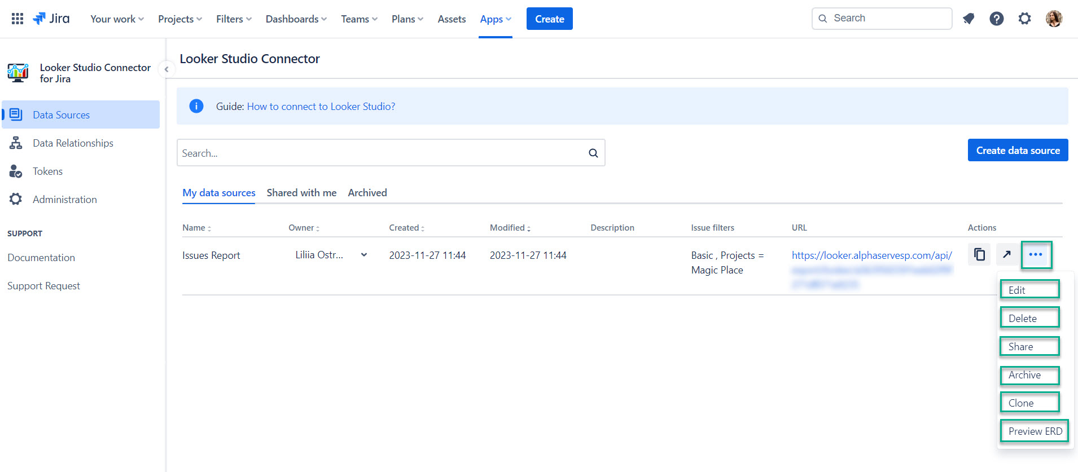Expand the Owner dropdown for Liliia Ostr...

[364, 255]
